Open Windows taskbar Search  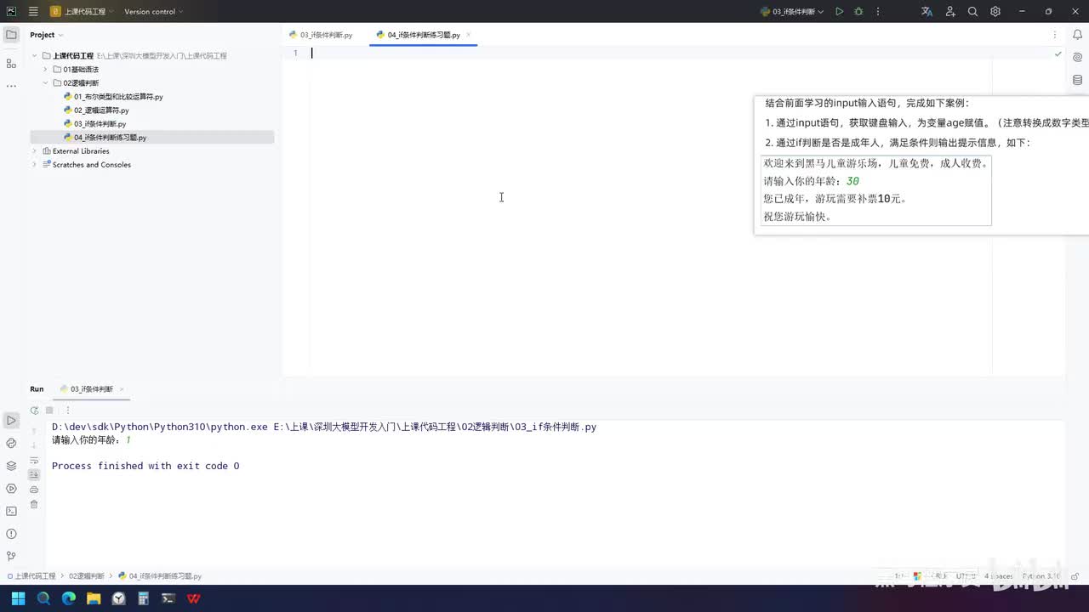click(x=43, y=598)
